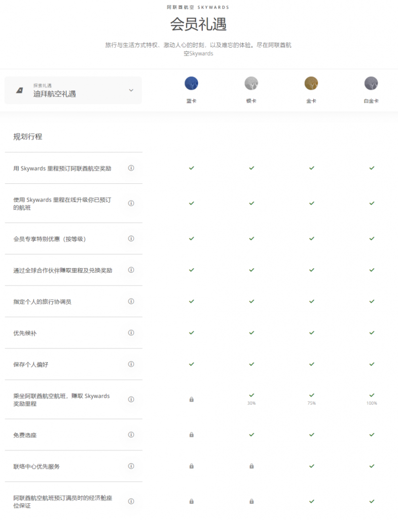Click the 金卡 checkmark in 经济舱座位保证 row

[x=312, y=501]
